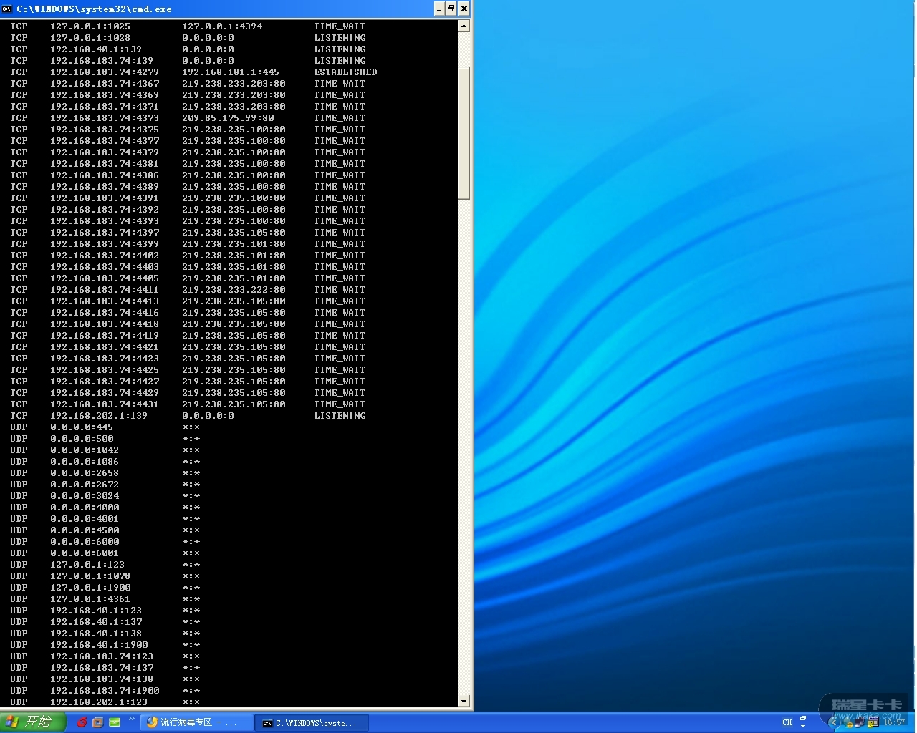Click foreign address 219.238.233.222:80
Screen dimensions: 917x733
(234, 290)
